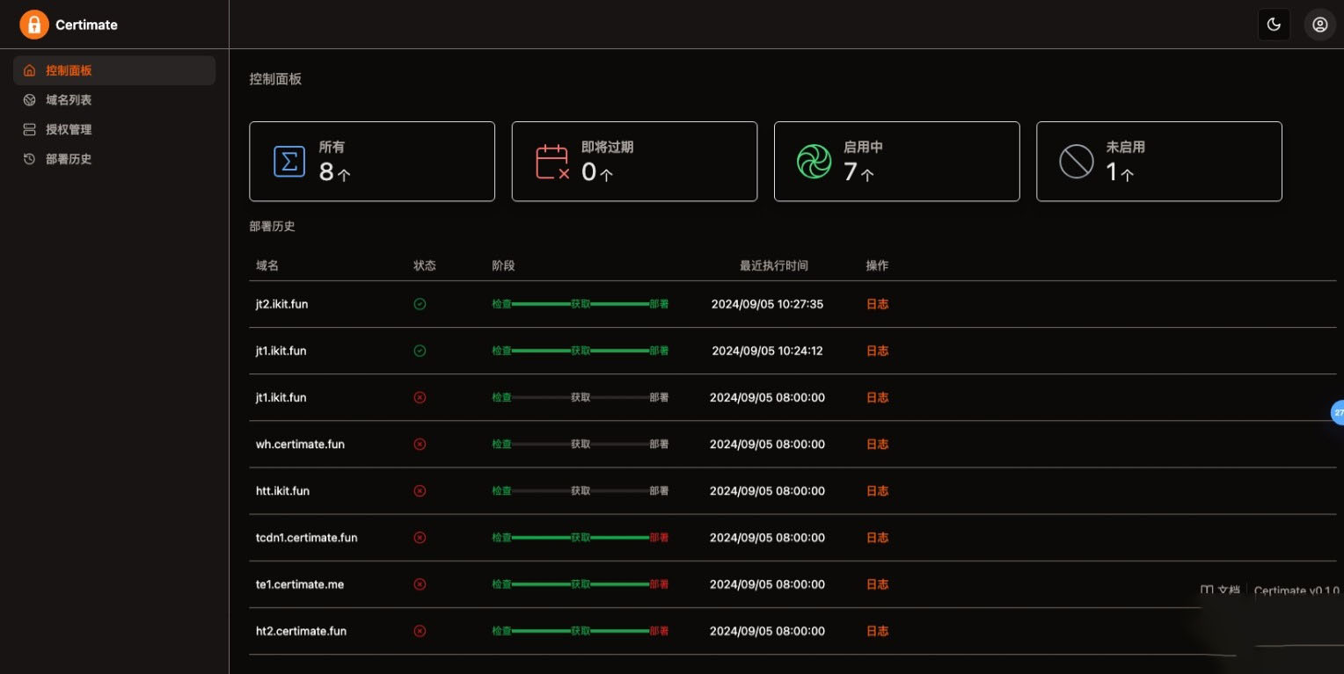Open 日志 for jt2.ikit.fun

point(877,304)
